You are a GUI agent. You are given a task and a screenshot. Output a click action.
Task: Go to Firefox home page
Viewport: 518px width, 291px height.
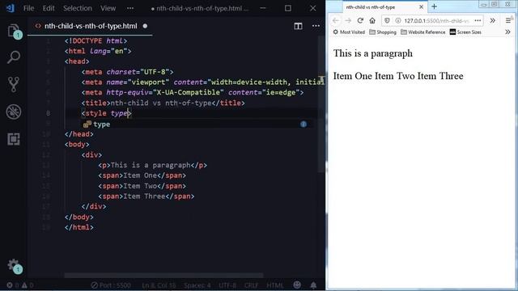tap(372, 20)
